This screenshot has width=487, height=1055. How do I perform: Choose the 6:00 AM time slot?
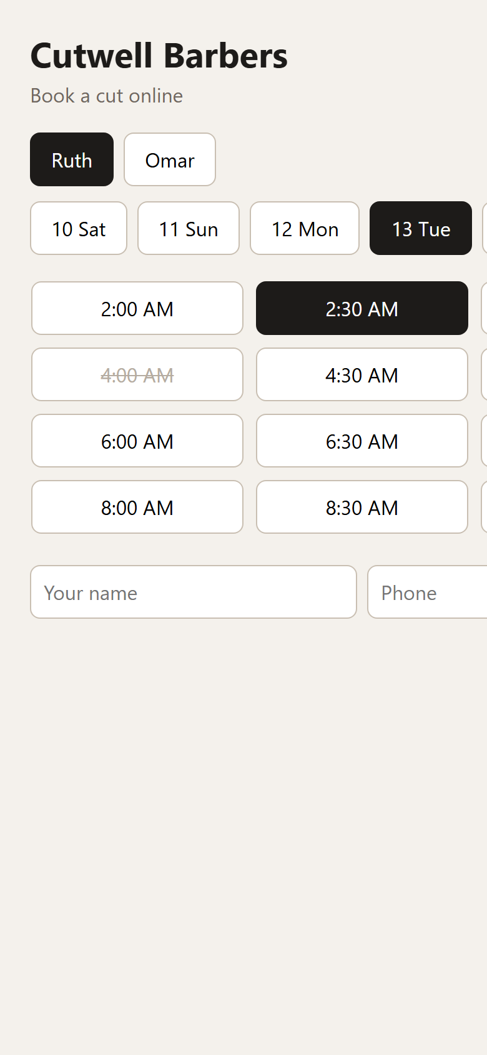[137, 441]
